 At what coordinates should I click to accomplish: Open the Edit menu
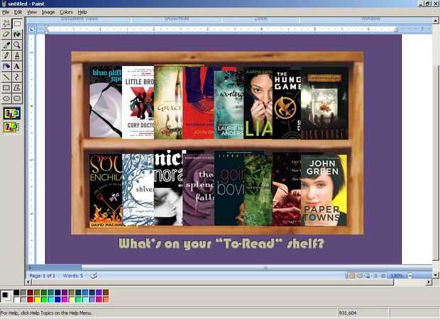[x=18, y=12]
